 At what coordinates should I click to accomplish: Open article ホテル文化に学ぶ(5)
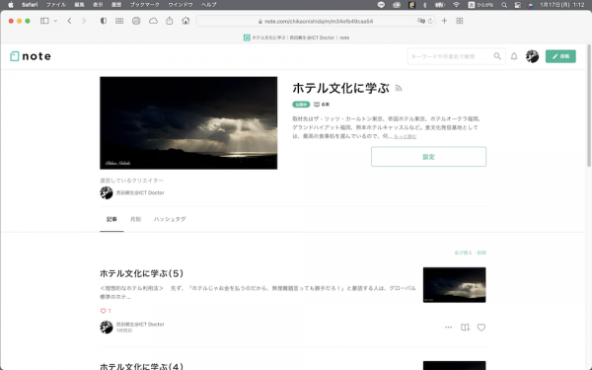click(x=141, y=273)
